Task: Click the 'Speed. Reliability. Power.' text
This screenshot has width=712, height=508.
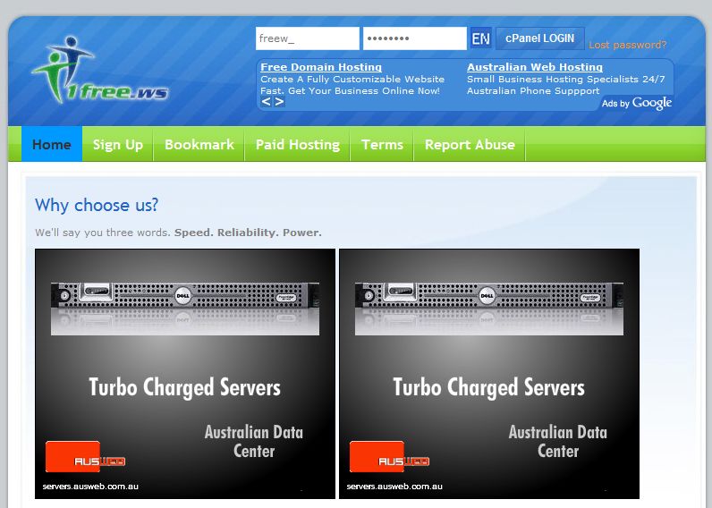Action: [x=248, y=233]
